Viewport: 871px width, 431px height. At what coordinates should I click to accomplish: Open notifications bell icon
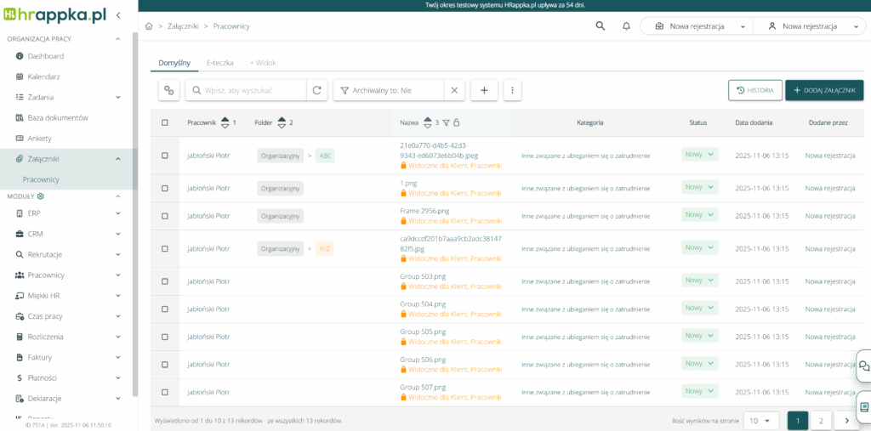click(x=626, y=26)
